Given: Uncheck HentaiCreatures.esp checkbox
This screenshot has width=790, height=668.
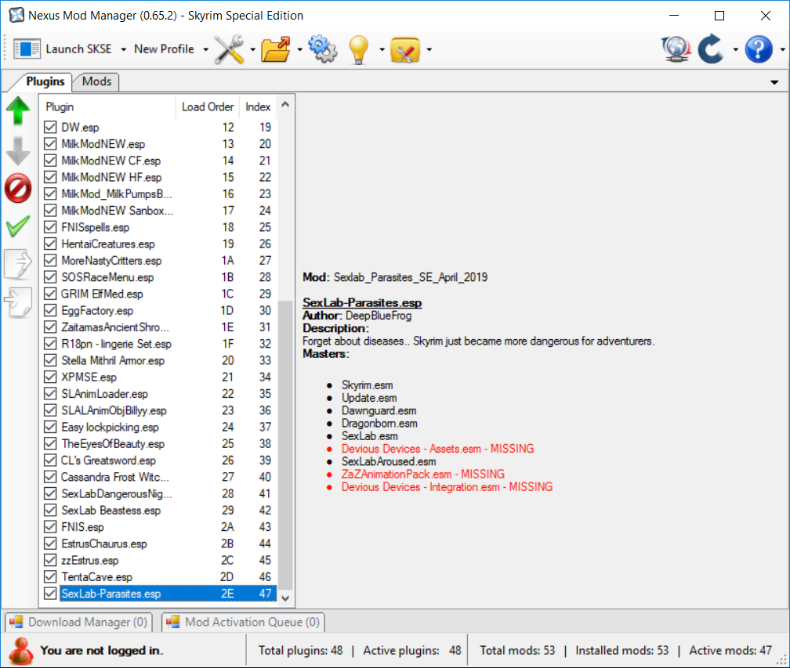Looking at the screenshot, I should click(50, 244).
